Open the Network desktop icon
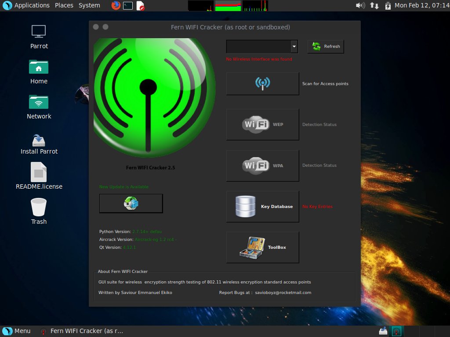This screenshot has width=450, height=337. pos(39,107)
